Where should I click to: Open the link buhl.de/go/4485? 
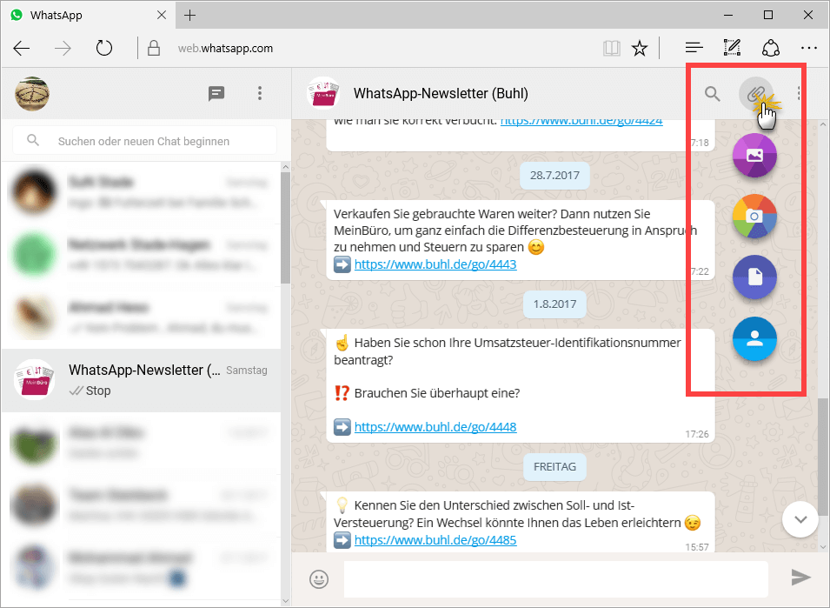coord(435,540)
